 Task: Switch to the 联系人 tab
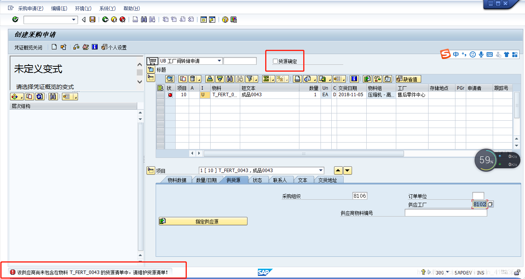pyautogui.click(x=280, y=180)
